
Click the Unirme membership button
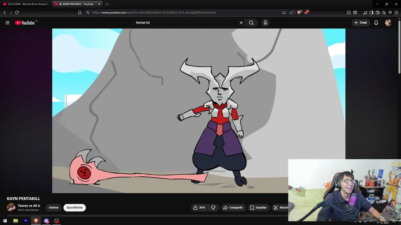tap(54, 207)
